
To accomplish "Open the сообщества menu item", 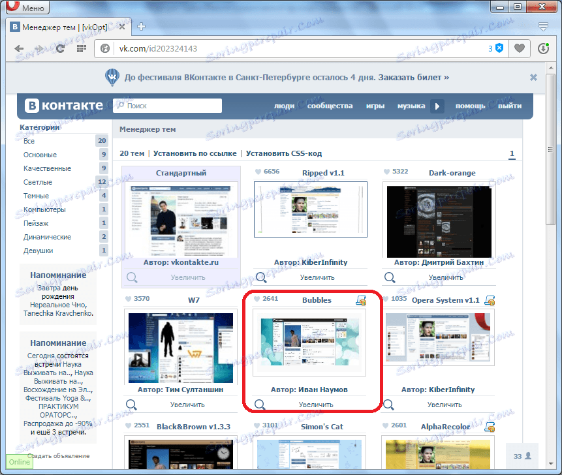I will coord(330,106).
